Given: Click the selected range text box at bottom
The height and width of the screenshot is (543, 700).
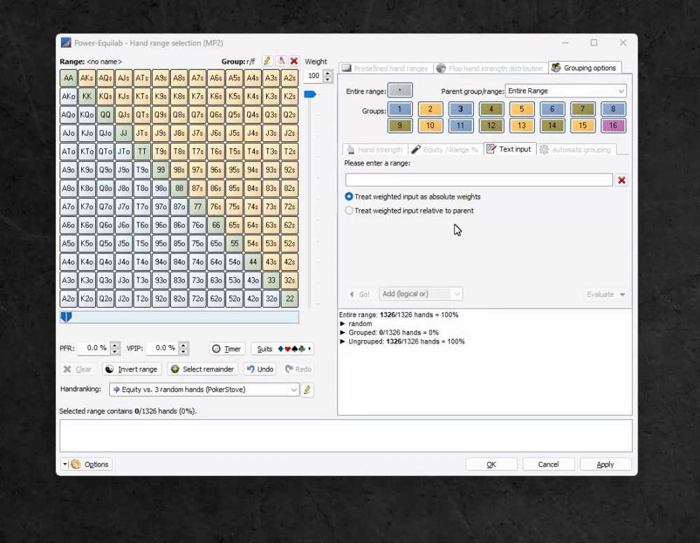Looking at the screenshot, I should pos(346,436).
